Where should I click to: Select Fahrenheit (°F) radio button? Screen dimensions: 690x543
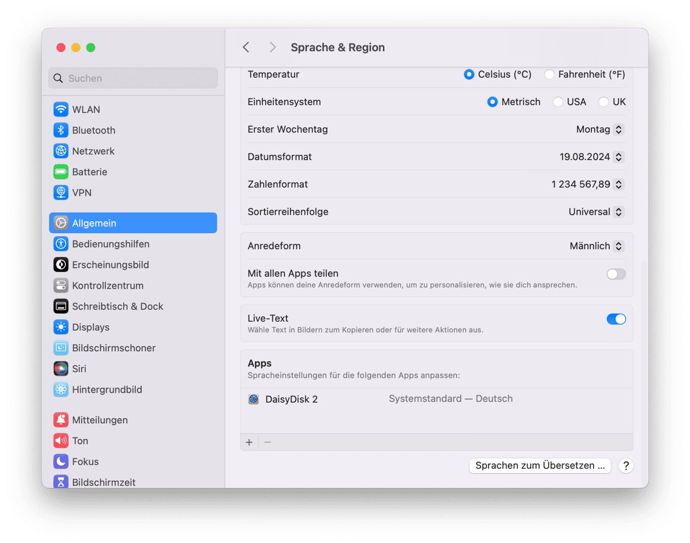tap(549, 74)
